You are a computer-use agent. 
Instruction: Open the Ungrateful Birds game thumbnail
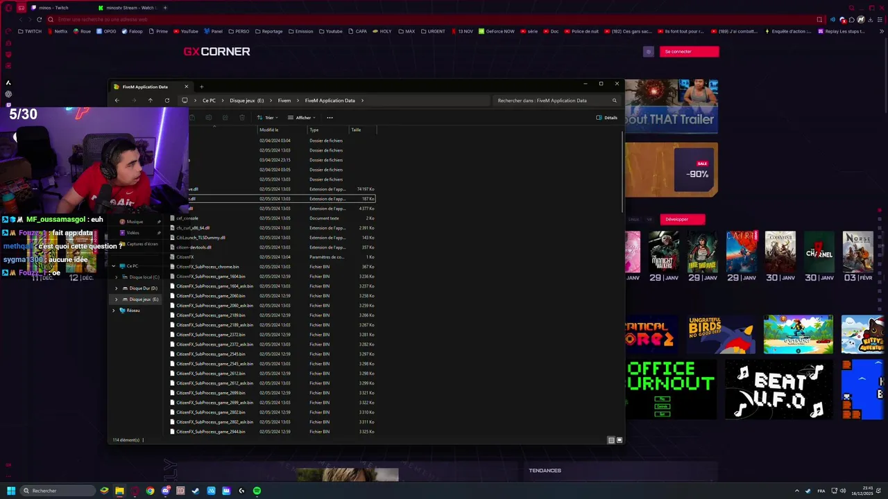[721, 335]
